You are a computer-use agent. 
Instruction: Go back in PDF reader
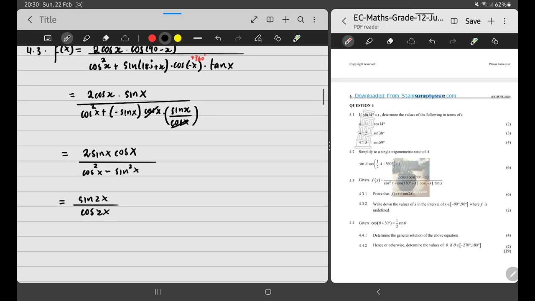[344, 21]
